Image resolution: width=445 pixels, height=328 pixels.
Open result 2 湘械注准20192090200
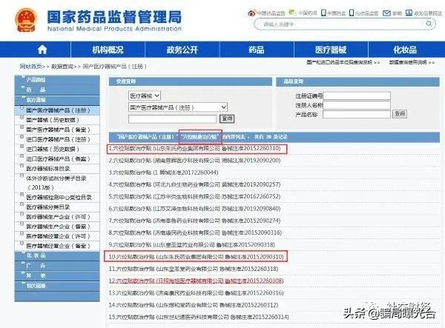194,161
